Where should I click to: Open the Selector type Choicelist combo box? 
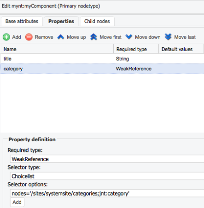click(x=107, y=176)
